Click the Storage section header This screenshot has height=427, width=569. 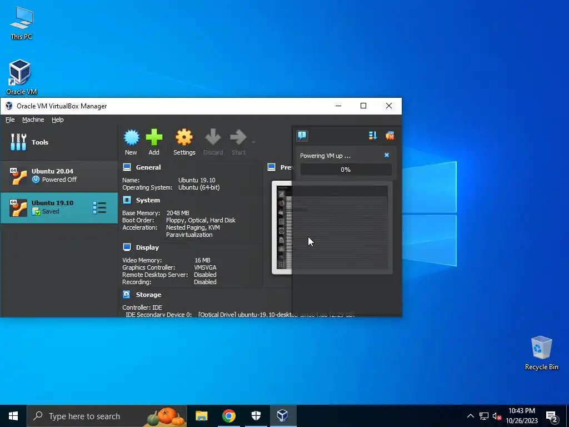tap(148, 295)
